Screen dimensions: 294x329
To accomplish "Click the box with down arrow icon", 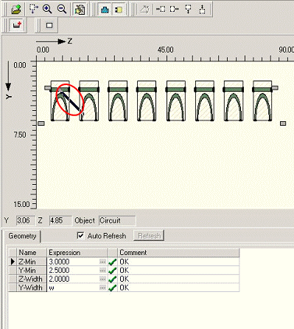I will 188,9.
